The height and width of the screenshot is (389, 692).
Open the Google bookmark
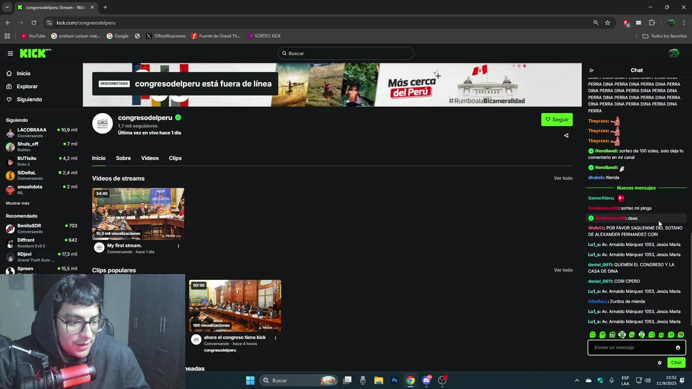click(117, 36)
